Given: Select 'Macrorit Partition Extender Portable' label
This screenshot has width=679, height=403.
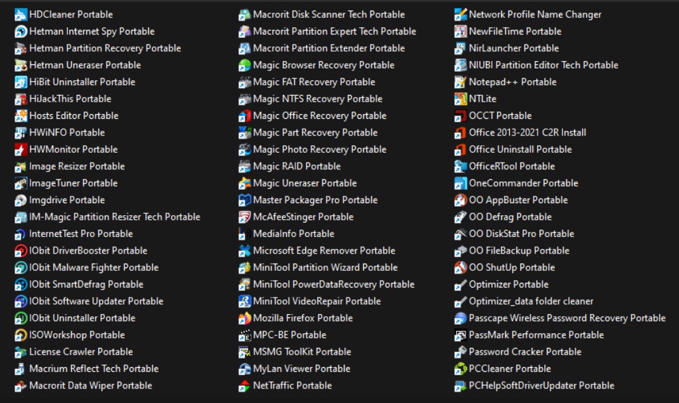Looking at the screenshot, I should click(329, 48).
